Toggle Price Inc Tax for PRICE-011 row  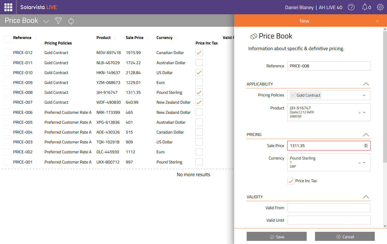[199, 63]
